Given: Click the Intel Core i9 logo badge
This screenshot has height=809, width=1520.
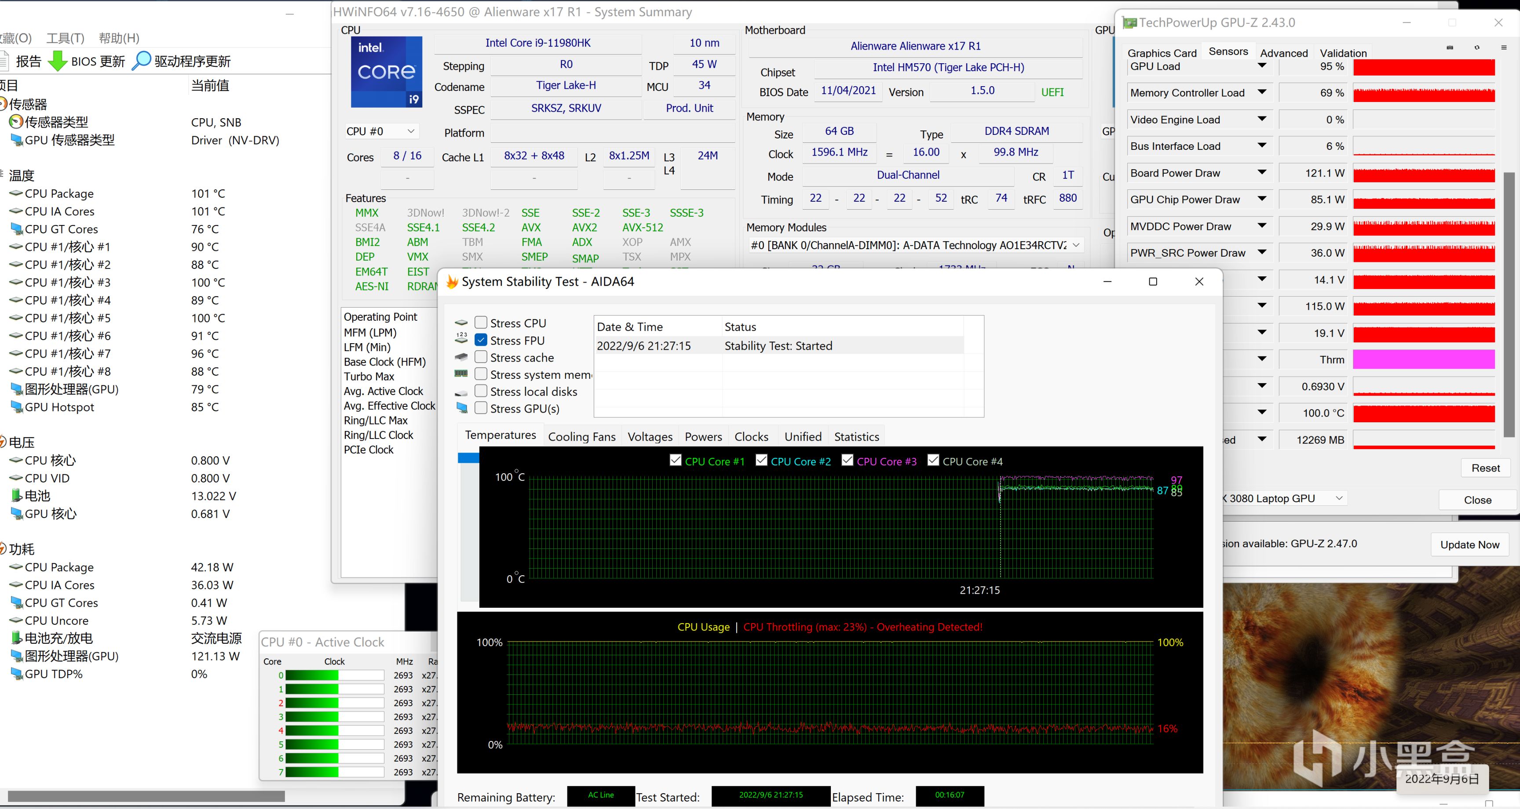Looking at the screenshot, I should [387, 72].
